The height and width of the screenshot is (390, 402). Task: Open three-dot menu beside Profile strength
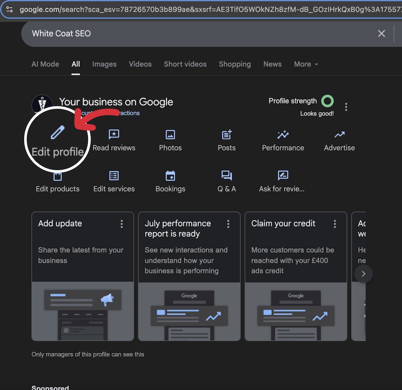(x=346, y=107)
